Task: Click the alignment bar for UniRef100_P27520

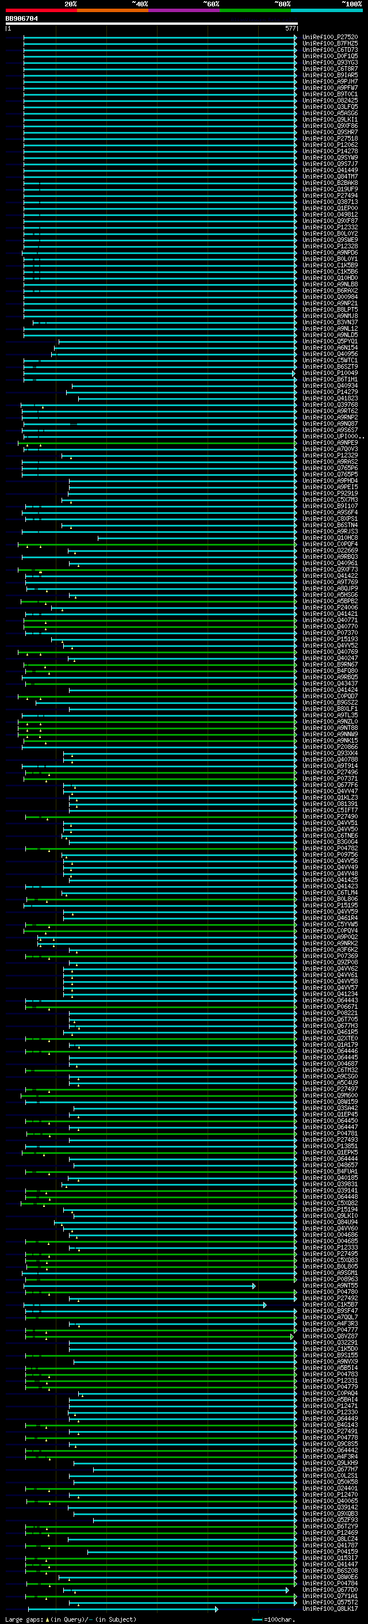Action: (160, 37)
